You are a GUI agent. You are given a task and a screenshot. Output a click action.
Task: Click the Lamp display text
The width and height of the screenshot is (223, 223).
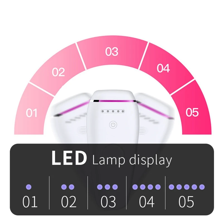coord(132,160)
